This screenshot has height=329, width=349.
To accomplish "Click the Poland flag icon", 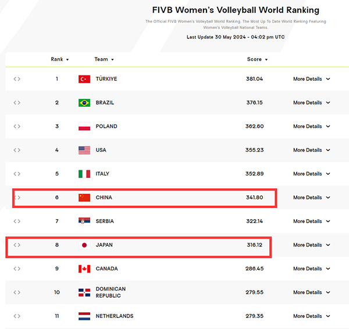I will pyautogui.click(x=84, y=126).
